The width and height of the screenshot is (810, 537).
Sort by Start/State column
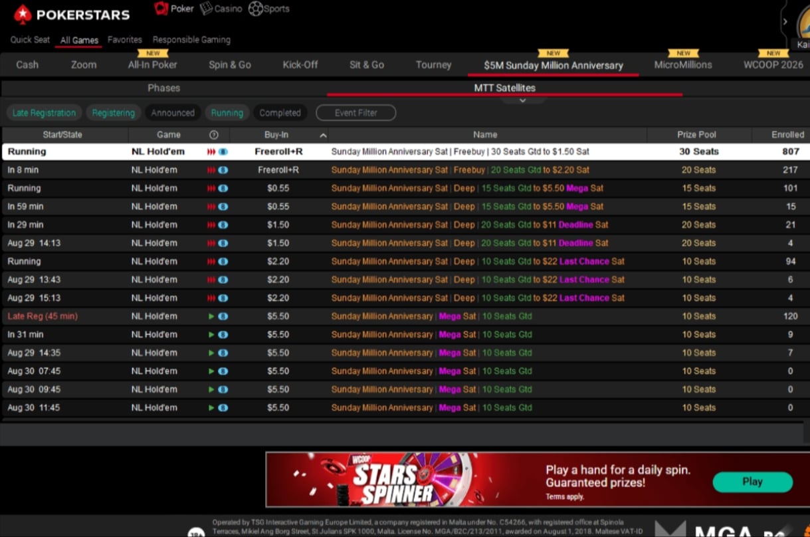62,135
